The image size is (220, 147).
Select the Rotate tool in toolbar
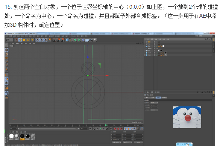(x=28, y=40)
